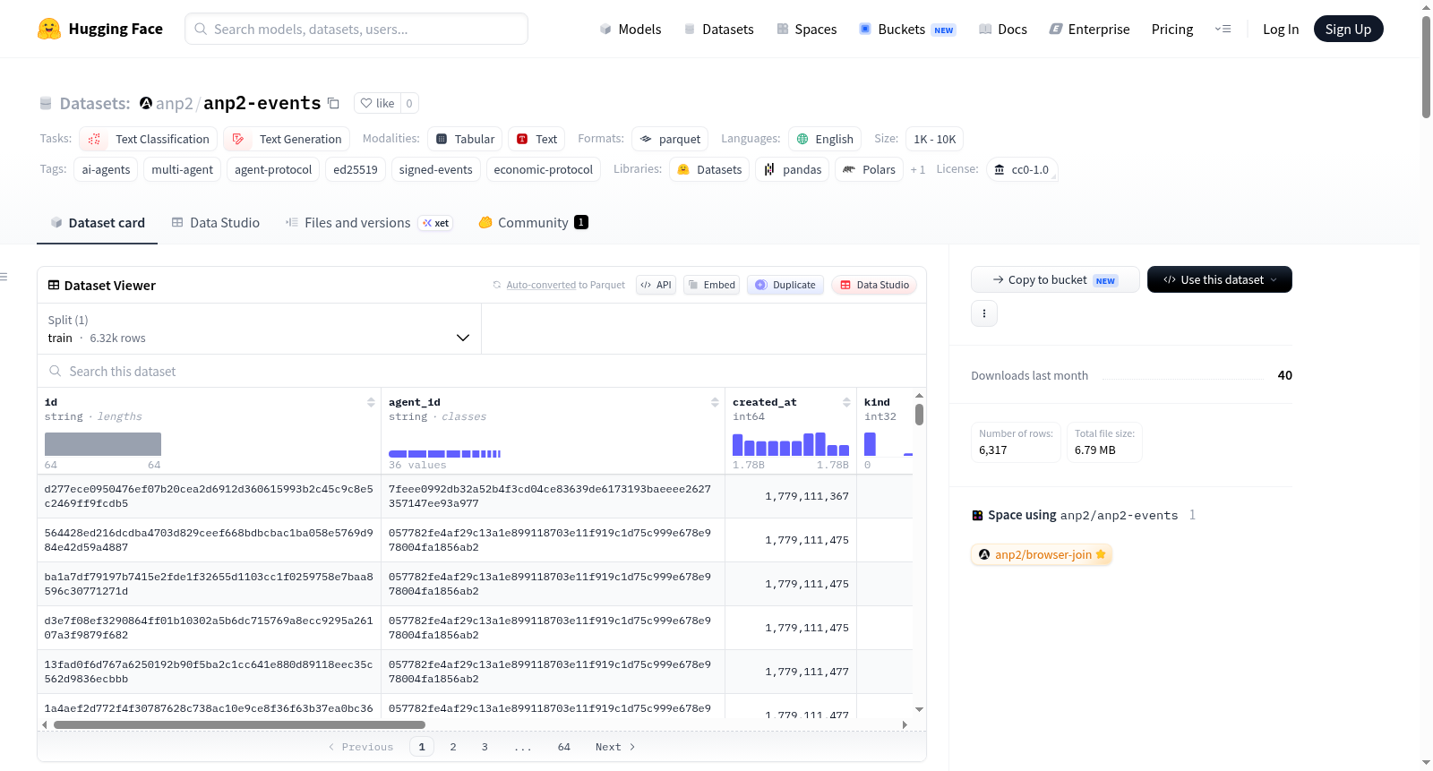
Task: Switch to Files and versions tab
Action: (x=369, y=223)
